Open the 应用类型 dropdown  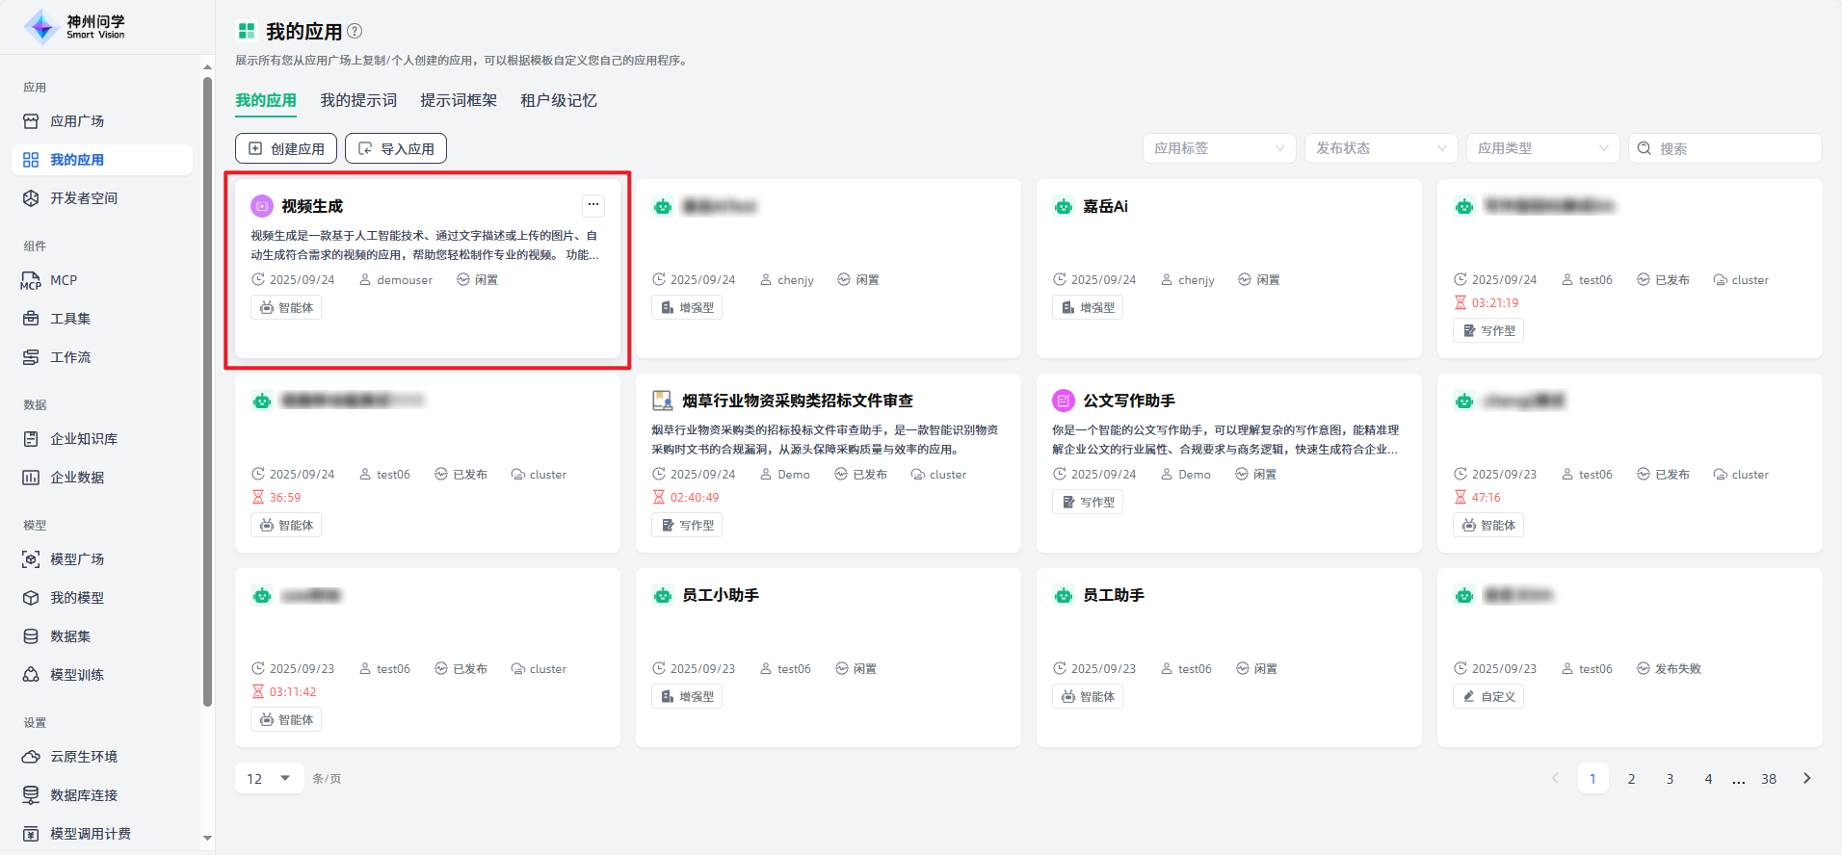pos(1542,148)
